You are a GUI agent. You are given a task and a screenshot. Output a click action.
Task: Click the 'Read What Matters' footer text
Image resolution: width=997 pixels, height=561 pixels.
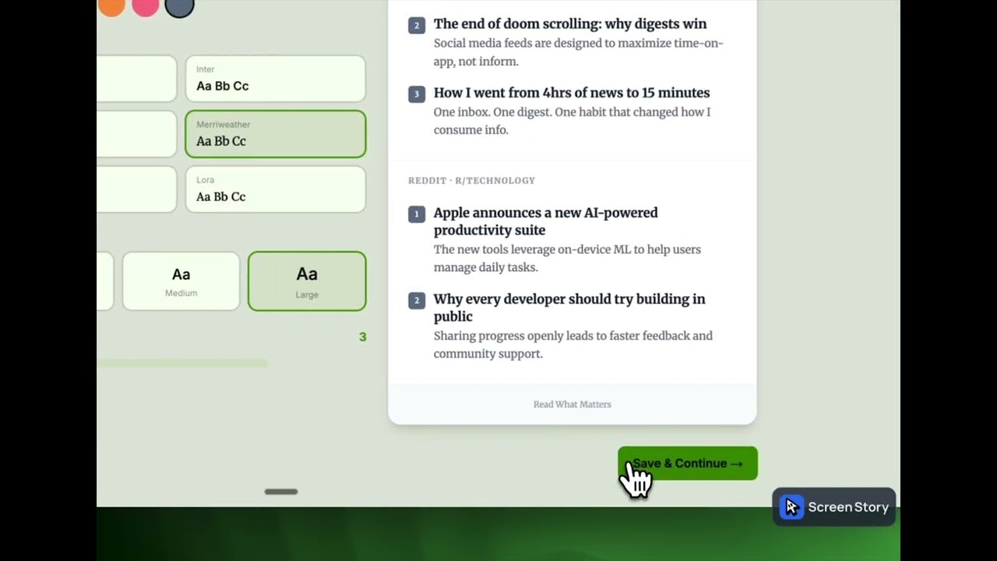coord(572,404)
